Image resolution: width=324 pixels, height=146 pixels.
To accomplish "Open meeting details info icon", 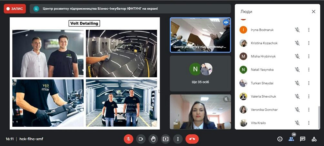I will (x=280, y=139).
